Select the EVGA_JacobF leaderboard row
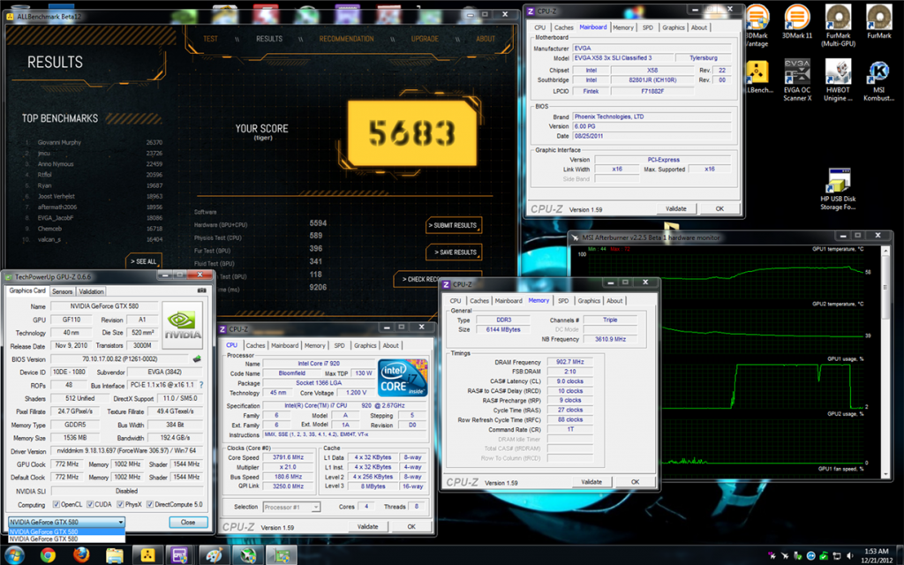Viewport: 904px width, 565px height. point(94,218)
